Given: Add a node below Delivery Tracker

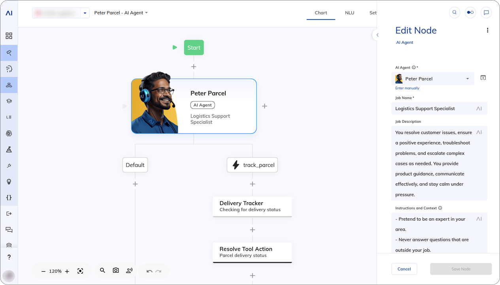Looking at the screenshot, I should 253,230.
